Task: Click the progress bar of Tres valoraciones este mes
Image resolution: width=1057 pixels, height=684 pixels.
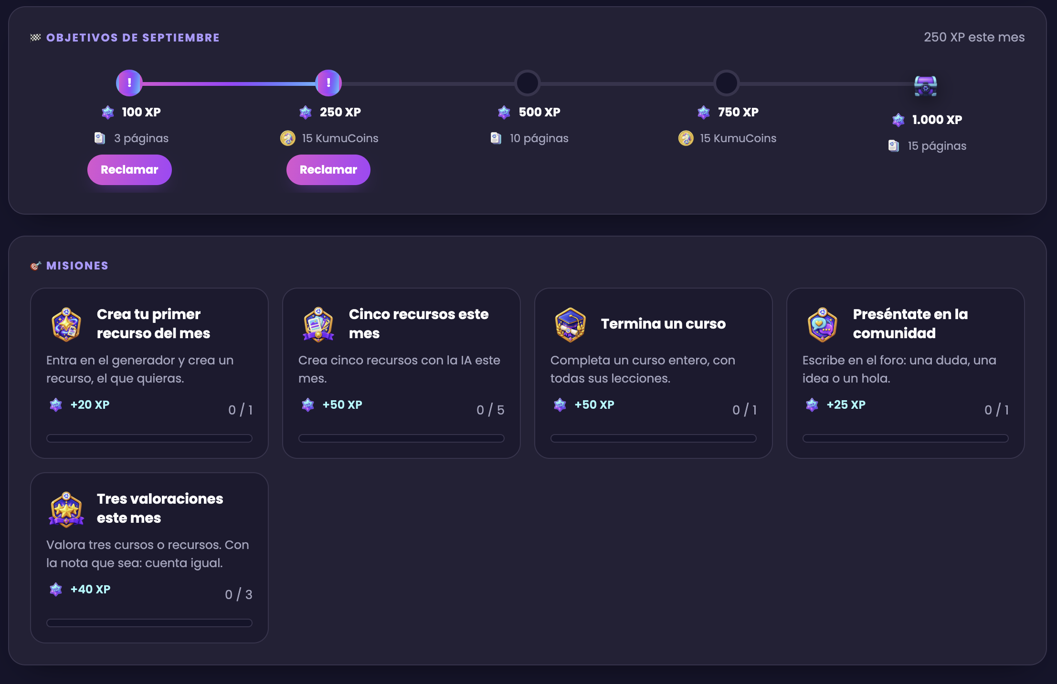Action: click(x=149, y=623)
